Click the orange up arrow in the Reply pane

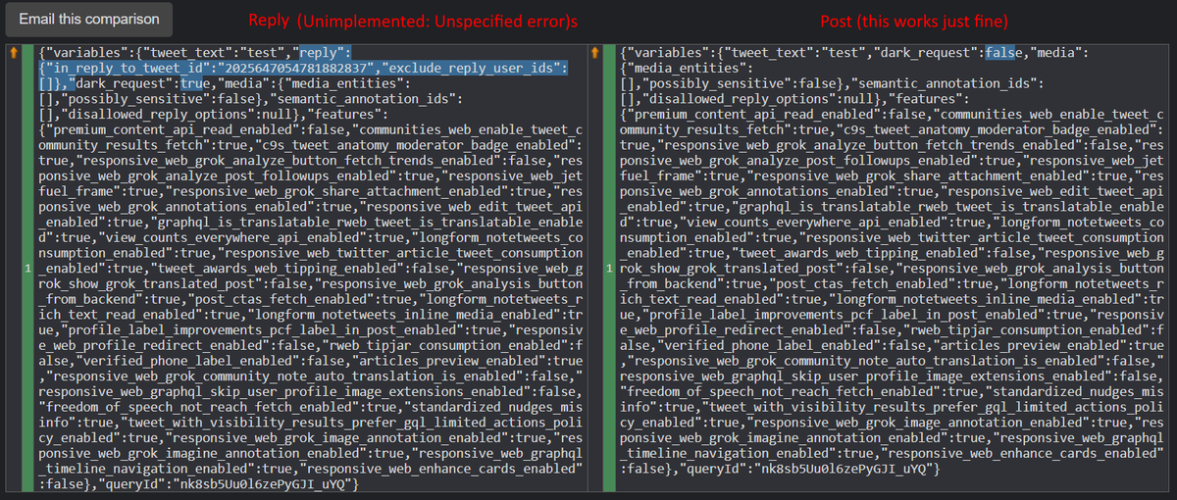click(x=12, y=53)
